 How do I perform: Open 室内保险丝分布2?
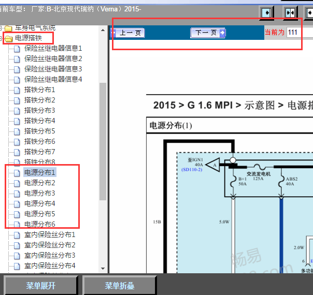click(50, 245)
